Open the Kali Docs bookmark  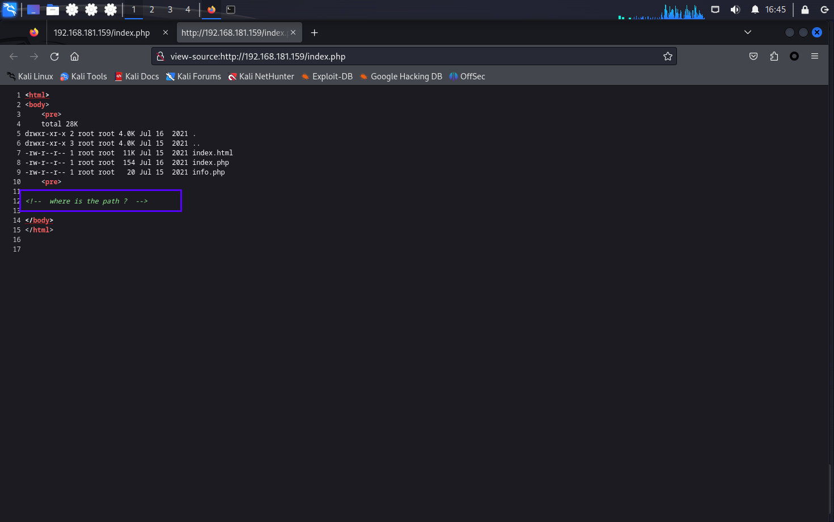click(137, 77)
